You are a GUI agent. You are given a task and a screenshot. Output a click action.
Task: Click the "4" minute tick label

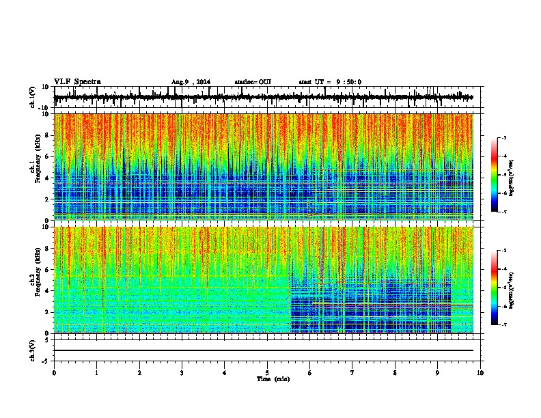[225, 373]
